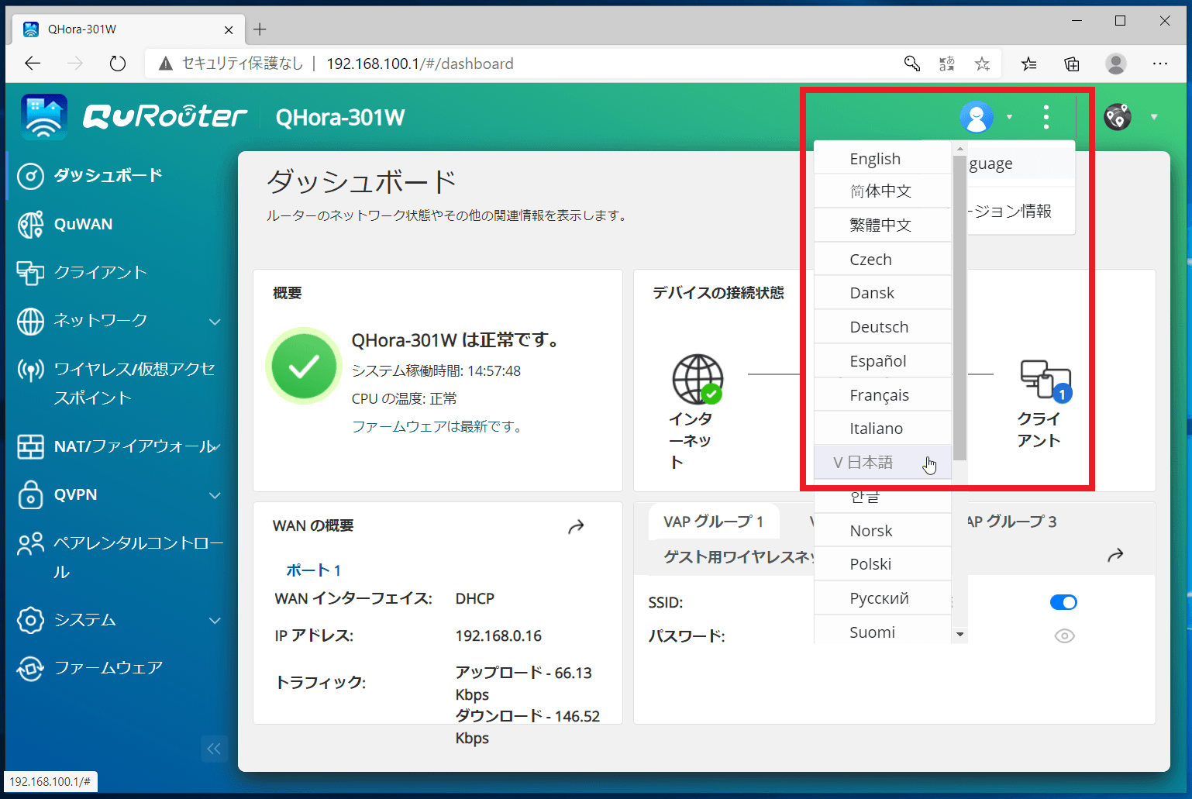The height and width of the screenshot is (799, 1192).
Task: Expand the ネットワーク submenu chevron
Action: tap(215, 322)
